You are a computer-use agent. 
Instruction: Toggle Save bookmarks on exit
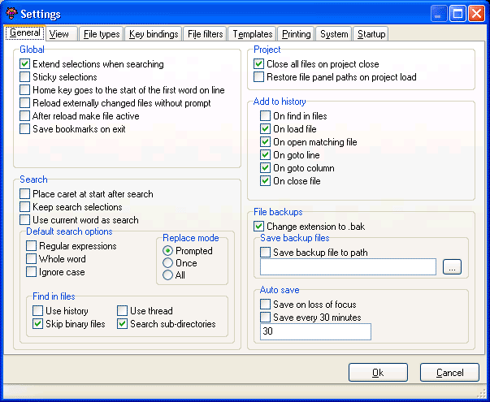[25, 129]
